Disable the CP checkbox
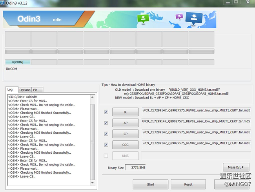 106,134
